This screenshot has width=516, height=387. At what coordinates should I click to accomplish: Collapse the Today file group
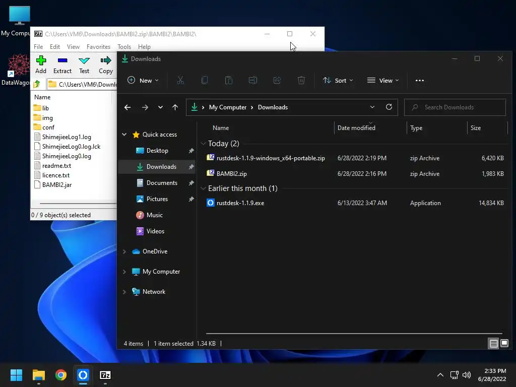tap(204, 144)
